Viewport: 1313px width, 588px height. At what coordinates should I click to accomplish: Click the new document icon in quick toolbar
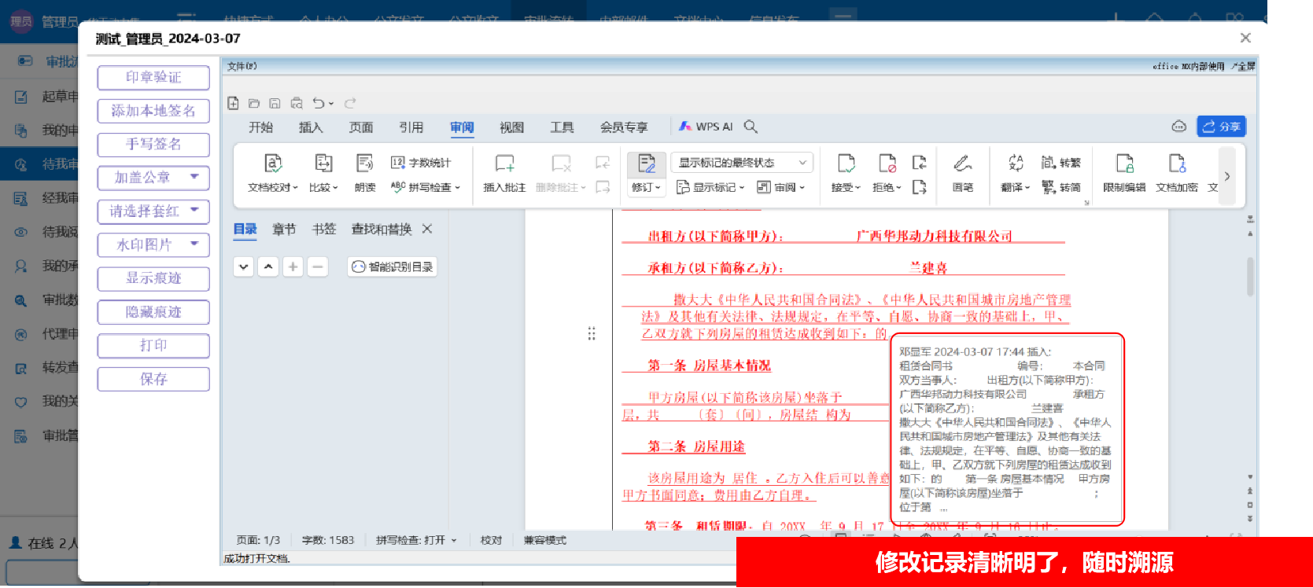[x=233, y=103]
